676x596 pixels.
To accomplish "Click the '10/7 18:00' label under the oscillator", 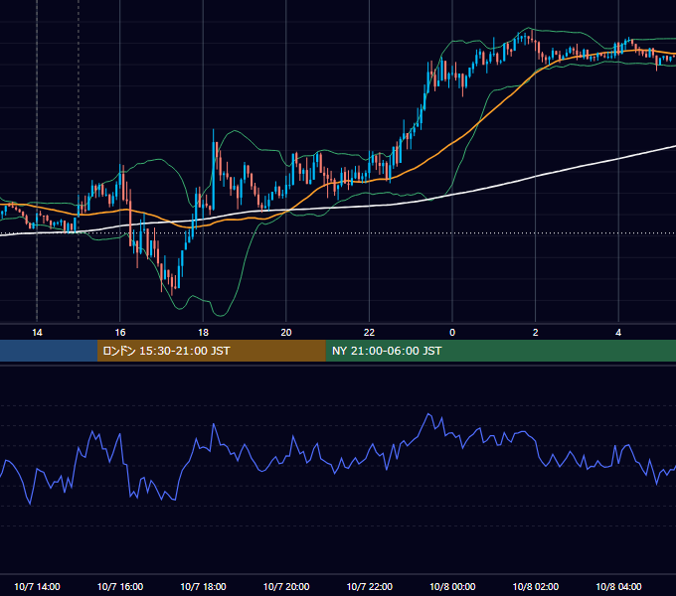I will pos(203,586).
